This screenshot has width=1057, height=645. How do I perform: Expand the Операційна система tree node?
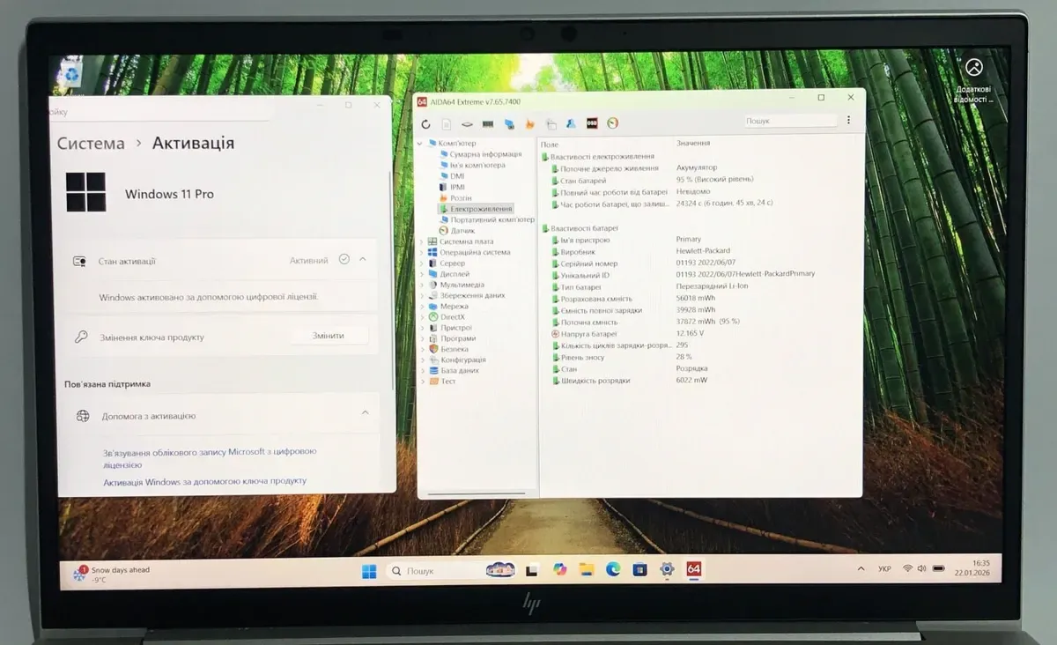click(x=422, y=252)
